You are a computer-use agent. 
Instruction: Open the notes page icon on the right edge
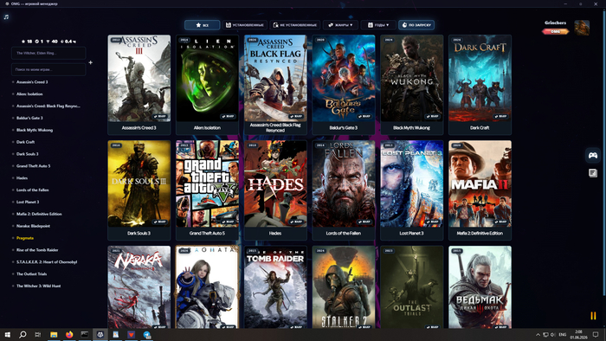click(x=593, y=172)
